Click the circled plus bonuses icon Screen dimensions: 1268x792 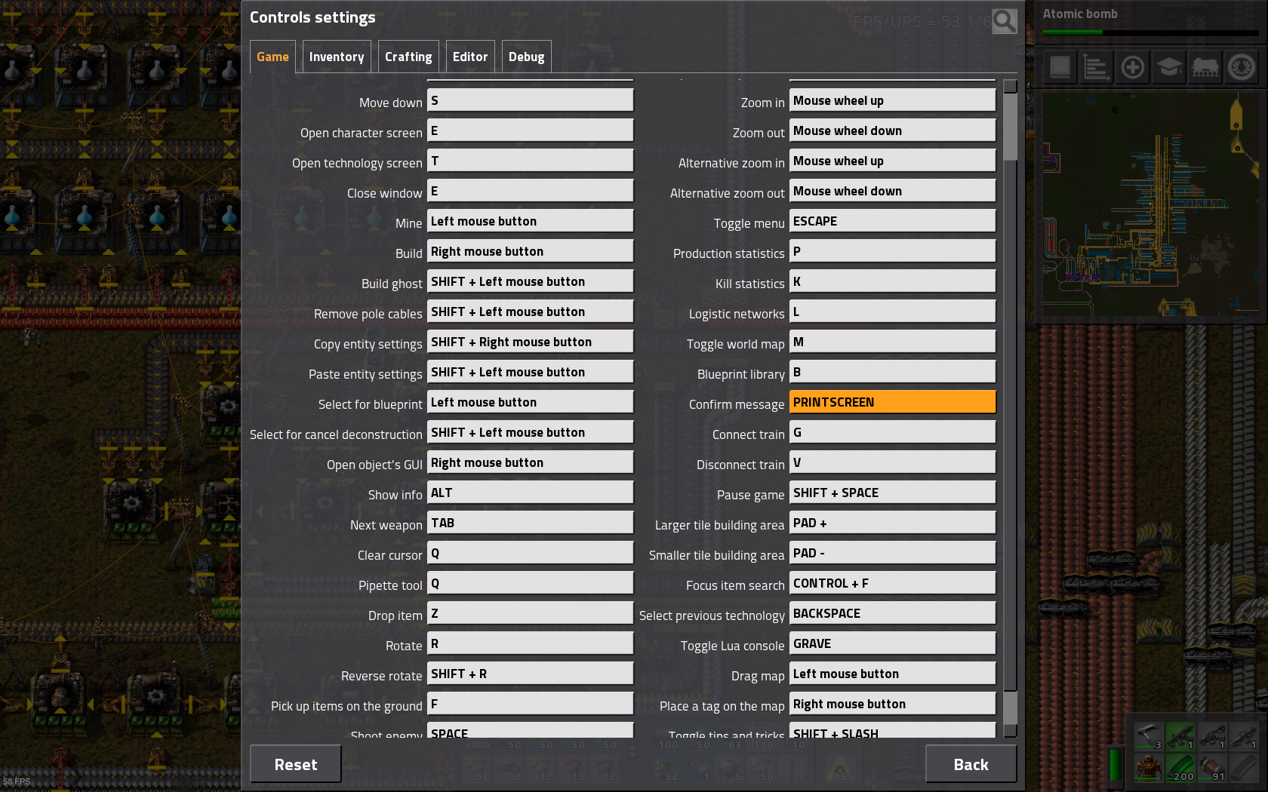coord(1132,67)
